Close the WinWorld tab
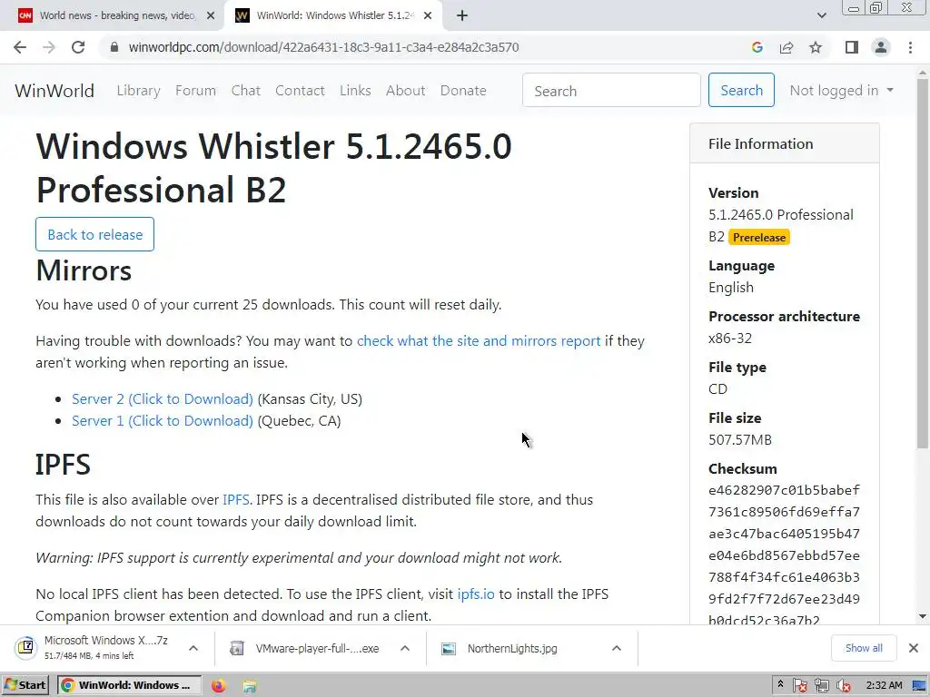 click(x=428, y=15)
